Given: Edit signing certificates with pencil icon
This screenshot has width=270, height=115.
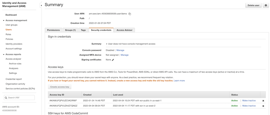Looking at the screenshot, I should 113,60.
